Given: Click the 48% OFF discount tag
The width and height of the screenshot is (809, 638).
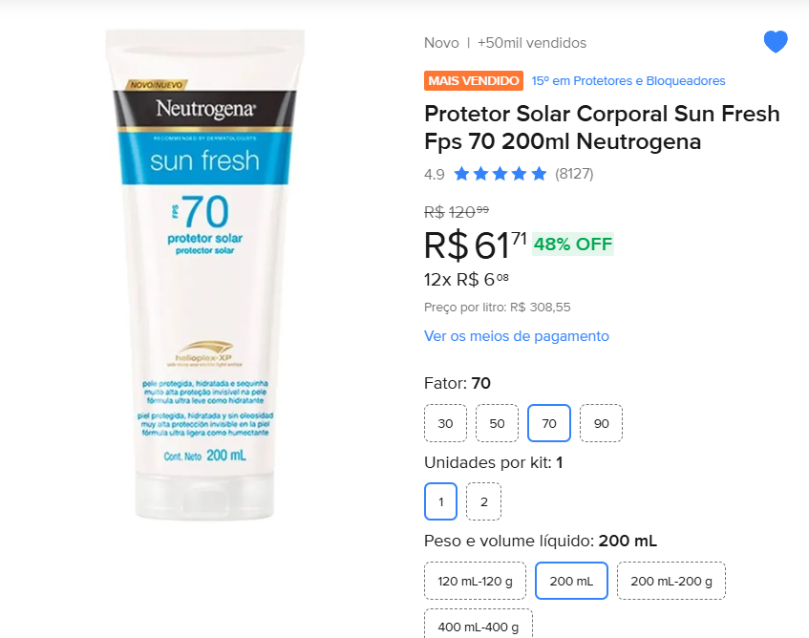Looking at the screenshot, I should [x=573, y=244].
